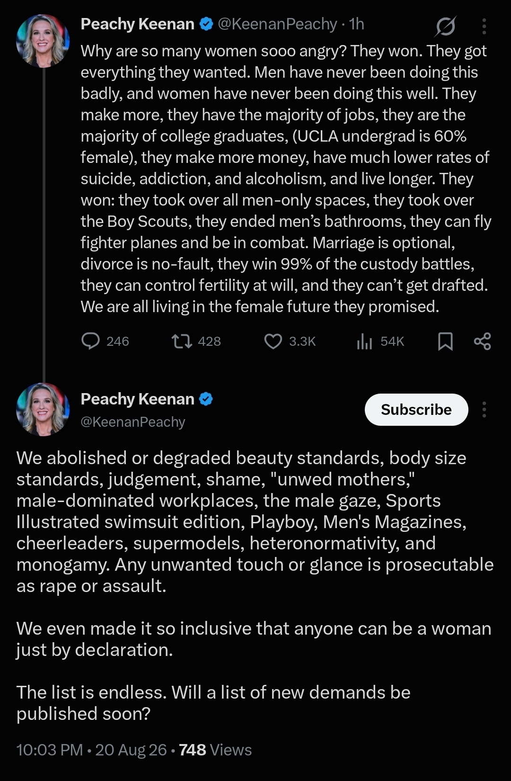
Task: Open top Peachy Keenan profile picture
Action: click(x=43, y=40)
